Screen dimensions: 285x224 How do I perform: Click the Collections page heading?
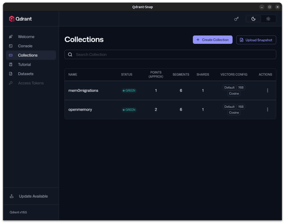[84, 39]
